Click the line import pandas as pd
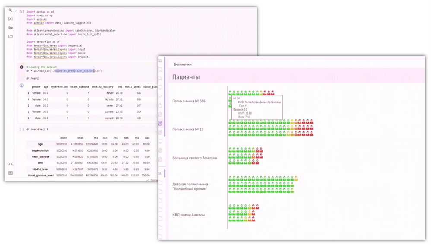The image size is (431, 245). click(x=40, y=12)
